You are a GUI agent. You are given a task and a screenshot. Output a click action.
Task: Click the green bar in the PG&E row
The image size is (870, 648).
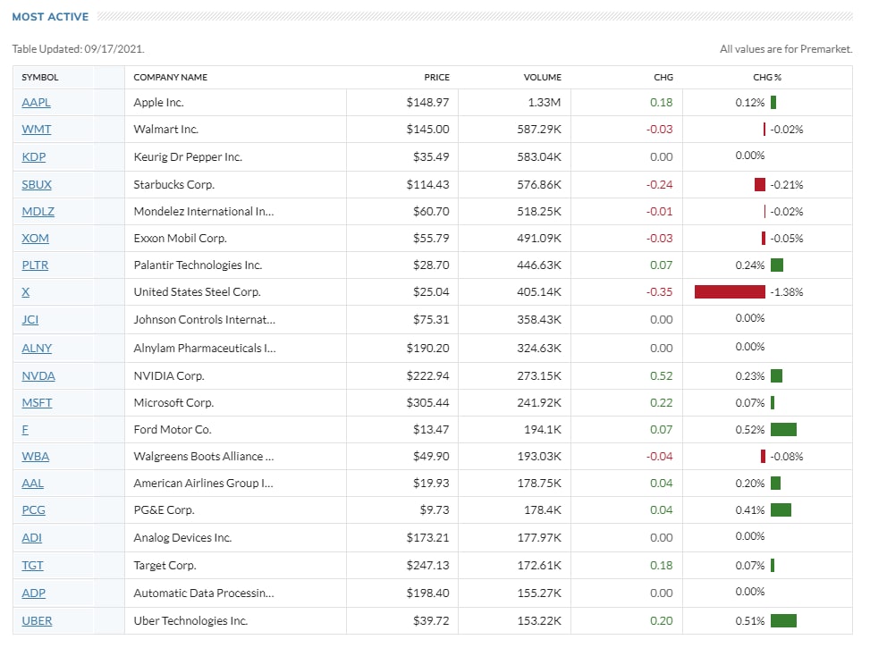click(781, 509)
